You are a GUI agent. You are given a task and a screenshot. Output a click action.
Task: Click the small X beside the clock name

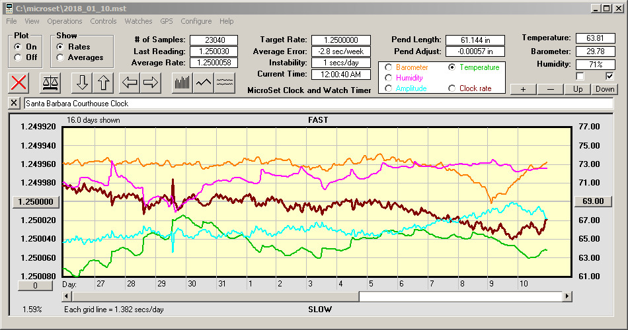[15, 104]
